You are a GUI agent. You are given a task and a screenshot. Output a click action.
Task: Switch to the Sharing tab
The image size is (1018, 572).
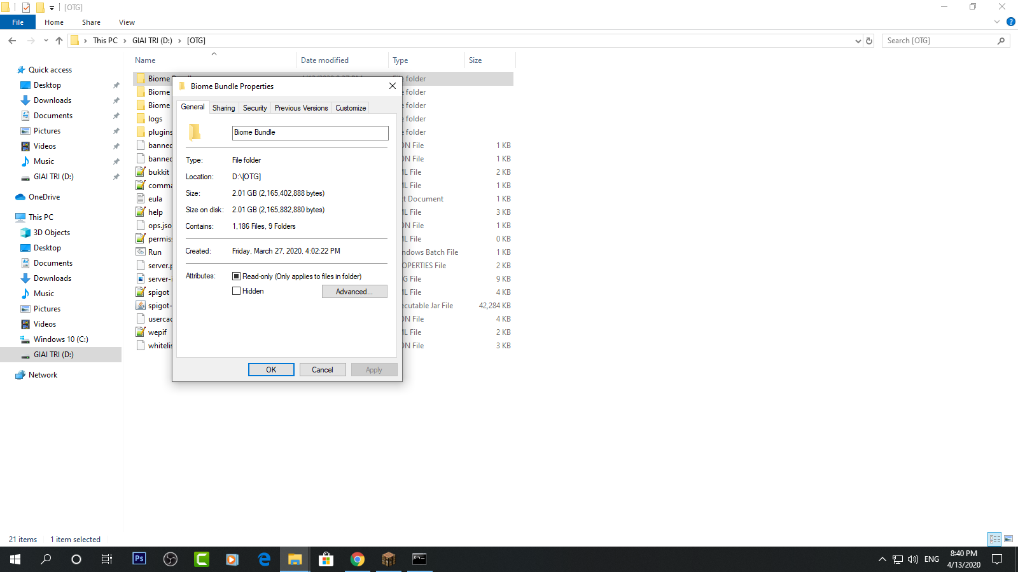click(x=223, y=108)
